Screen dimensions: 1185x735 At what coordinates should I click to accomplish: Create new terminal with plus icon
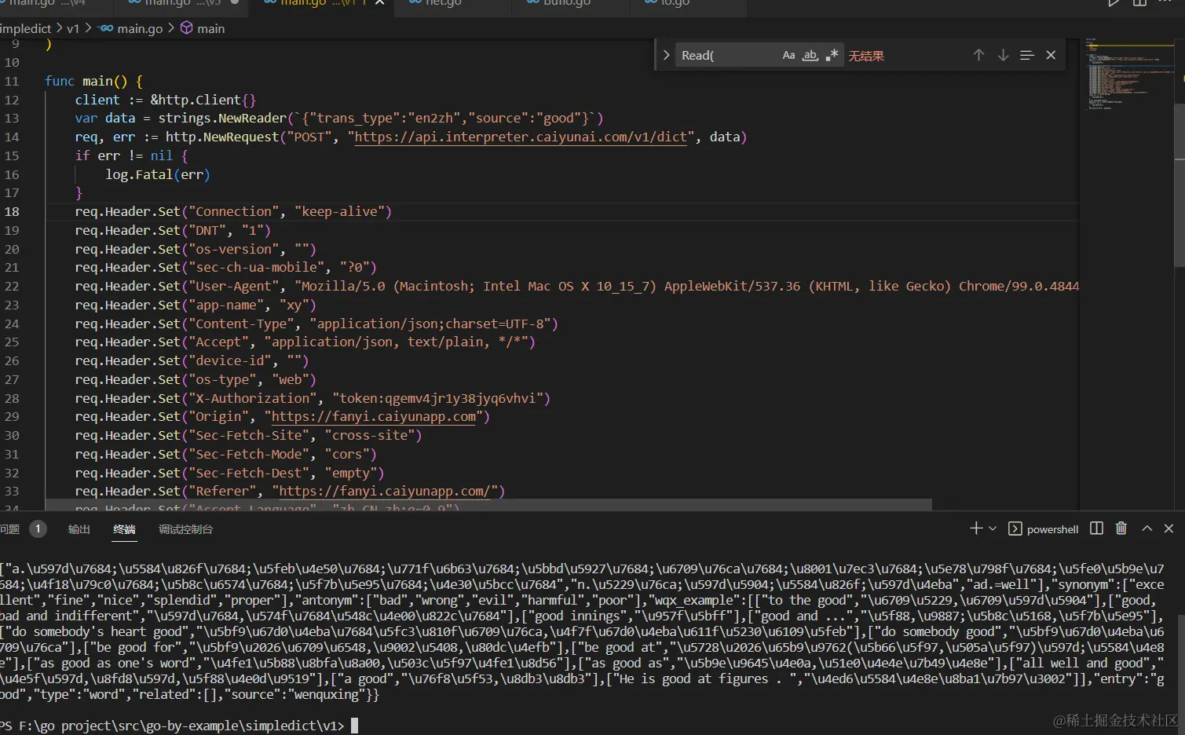pyautogui.click(x=975, y=528)
